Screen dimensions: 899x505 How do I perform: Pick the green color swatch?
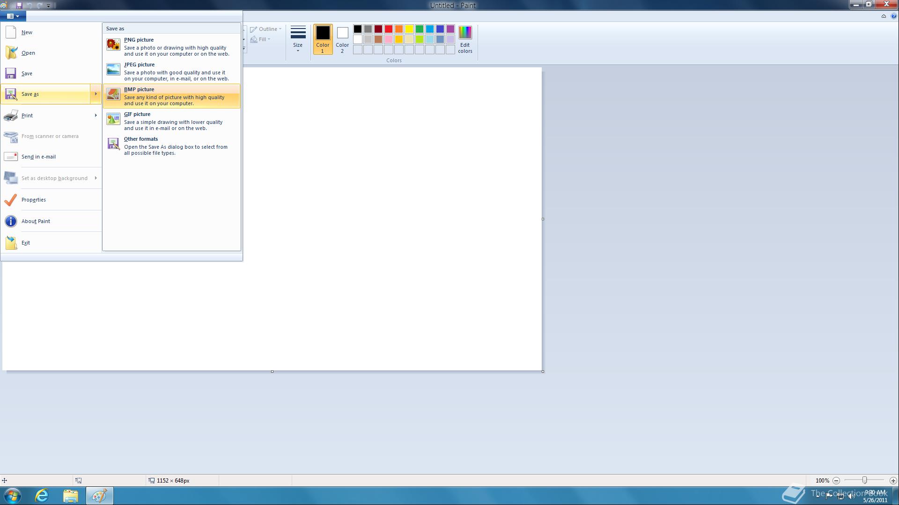(x=420, y=29)
